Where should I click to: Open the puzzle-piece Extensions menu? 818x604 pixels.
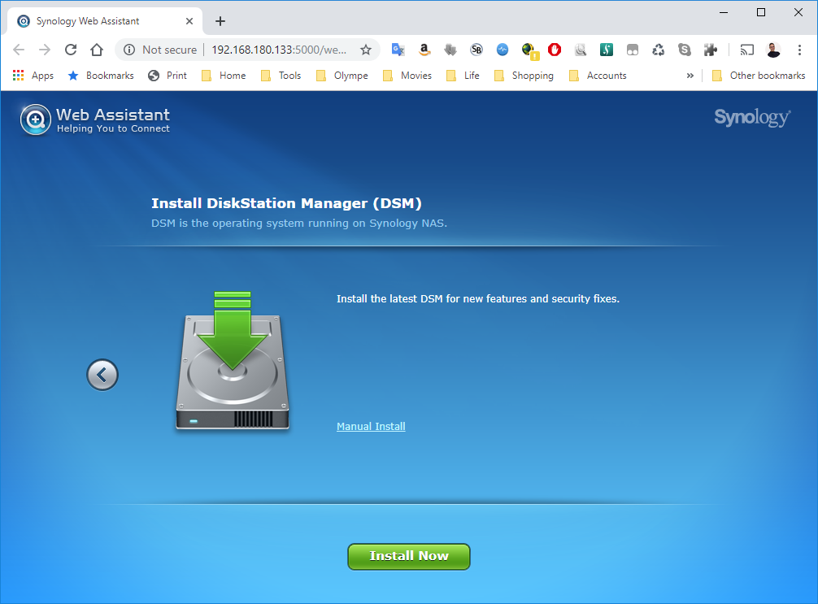click(710, 50)
